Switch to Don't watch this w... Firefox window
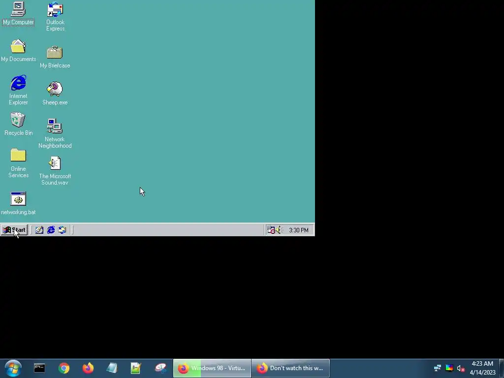The image size is (504, 378). [x=290, y=368]
